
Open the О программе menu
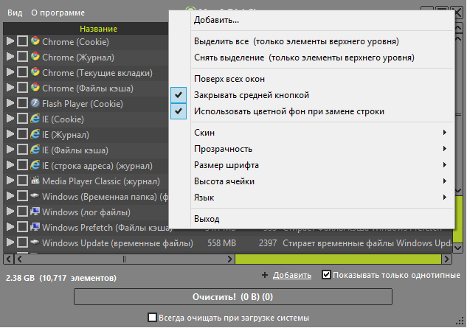(x=58, y=13)
